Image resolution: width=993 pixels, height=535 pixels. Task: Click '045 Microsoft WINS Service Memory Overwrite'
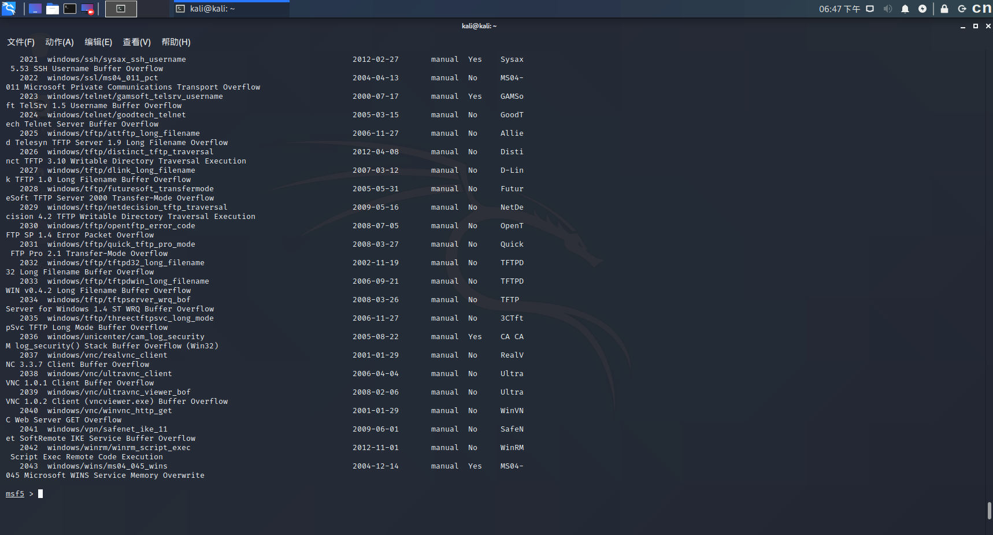pyautogui.click(x=105, y=475)
